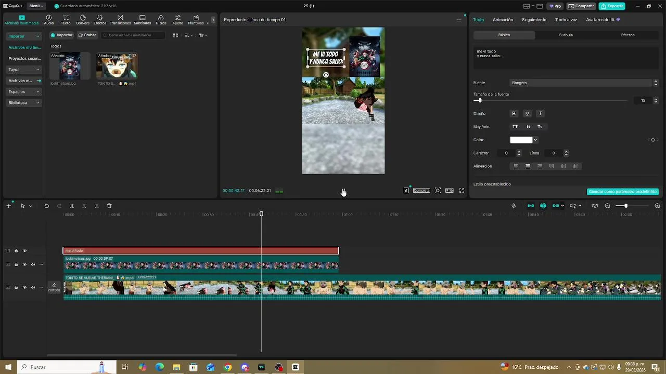Viewport: 666px width, 374px height.
Task: Apply Bold text style
Action: [514, 113]
